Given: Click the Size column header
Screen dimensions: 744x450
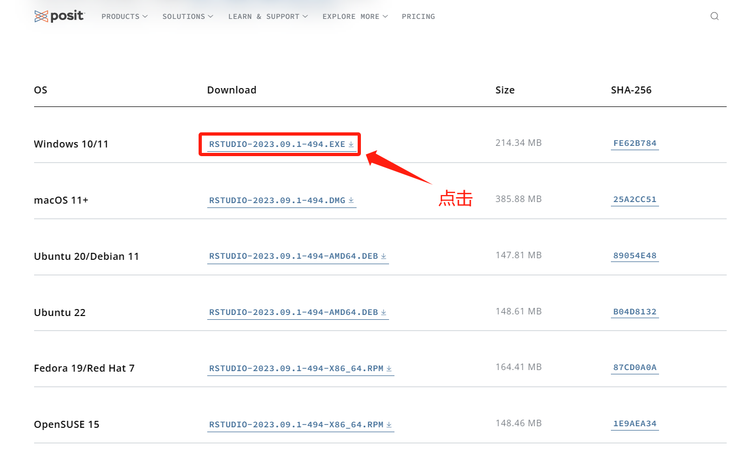Looking at the screenshot, I should point(505,90).
